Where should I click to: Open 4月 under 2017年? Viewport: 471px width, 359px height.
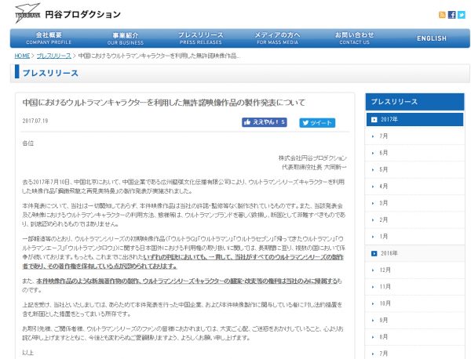(414, 187)
